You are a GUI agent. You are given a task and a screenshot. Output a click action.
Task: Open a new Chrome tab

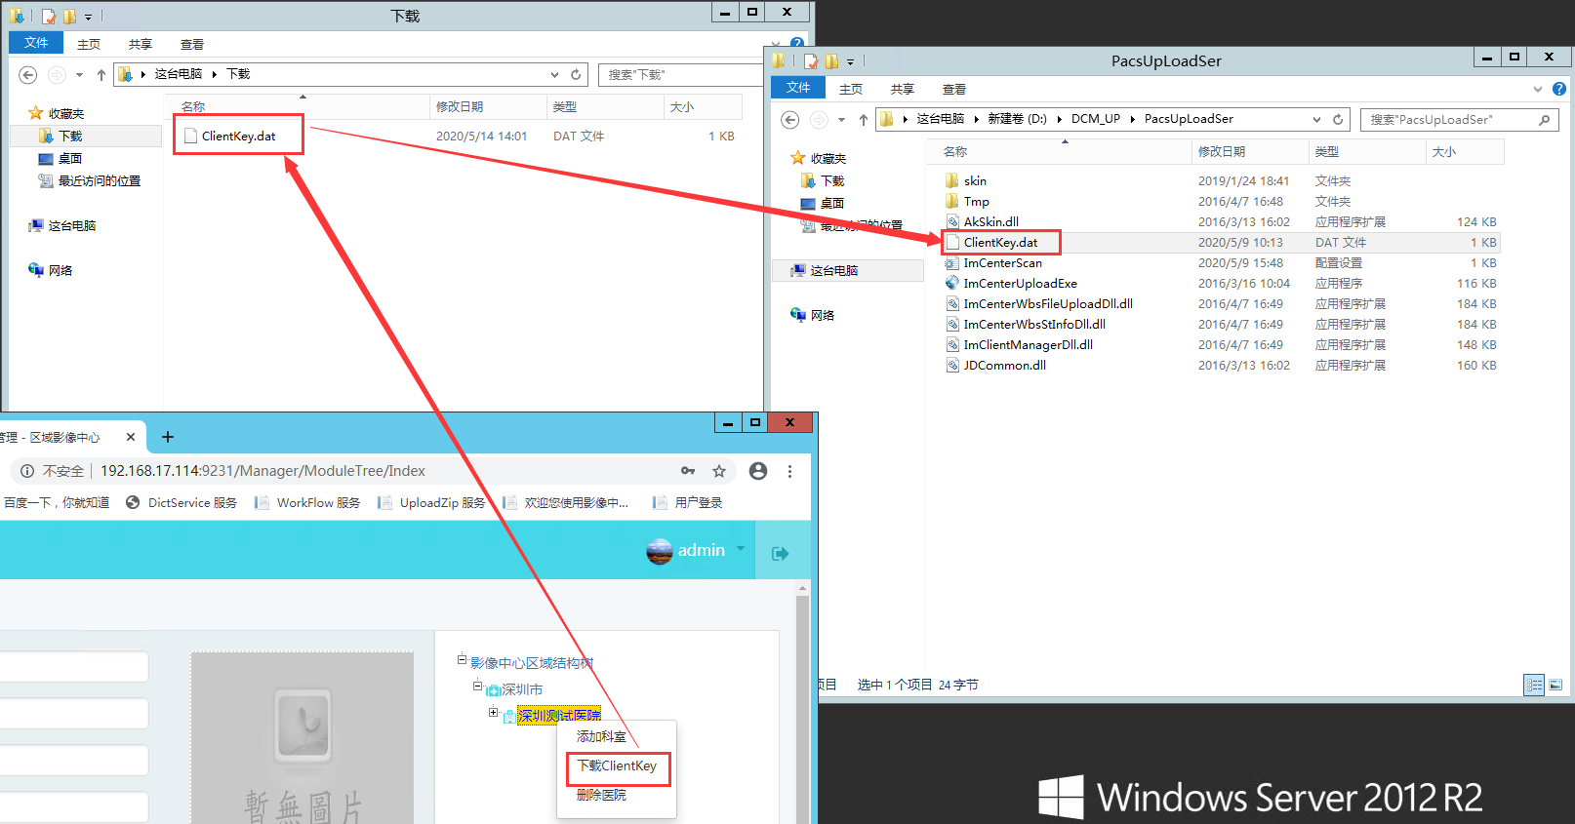168,437
